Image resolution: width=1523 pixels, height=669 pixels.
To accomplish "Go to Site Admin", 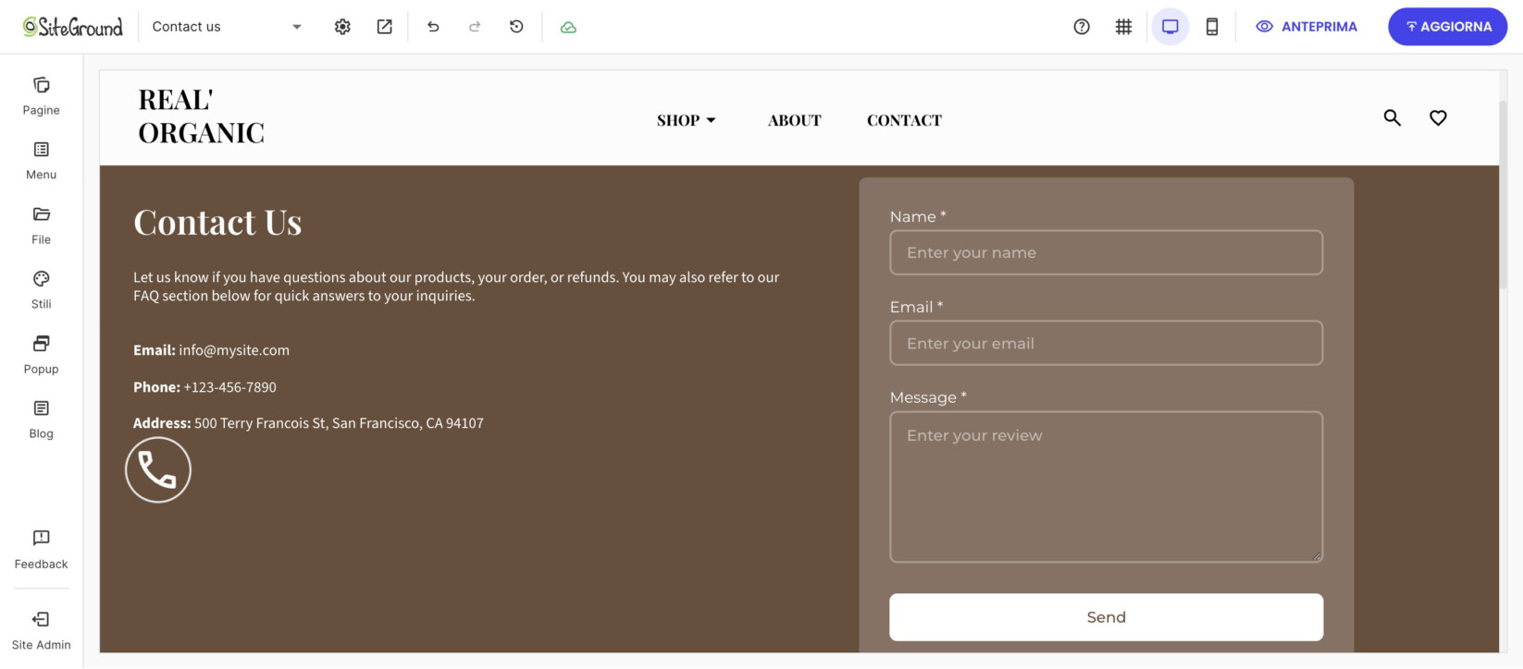I will point(41,630).
